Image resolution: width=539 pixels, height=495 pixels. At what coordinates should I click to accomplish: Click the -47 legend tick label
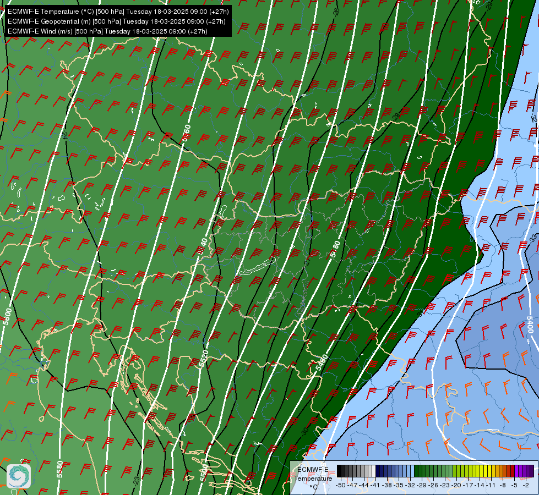click(352, 485)
